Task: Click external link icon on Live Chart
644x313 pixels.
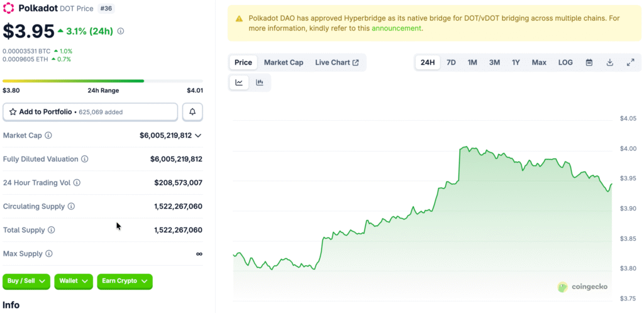Action: tap(356, 62)
